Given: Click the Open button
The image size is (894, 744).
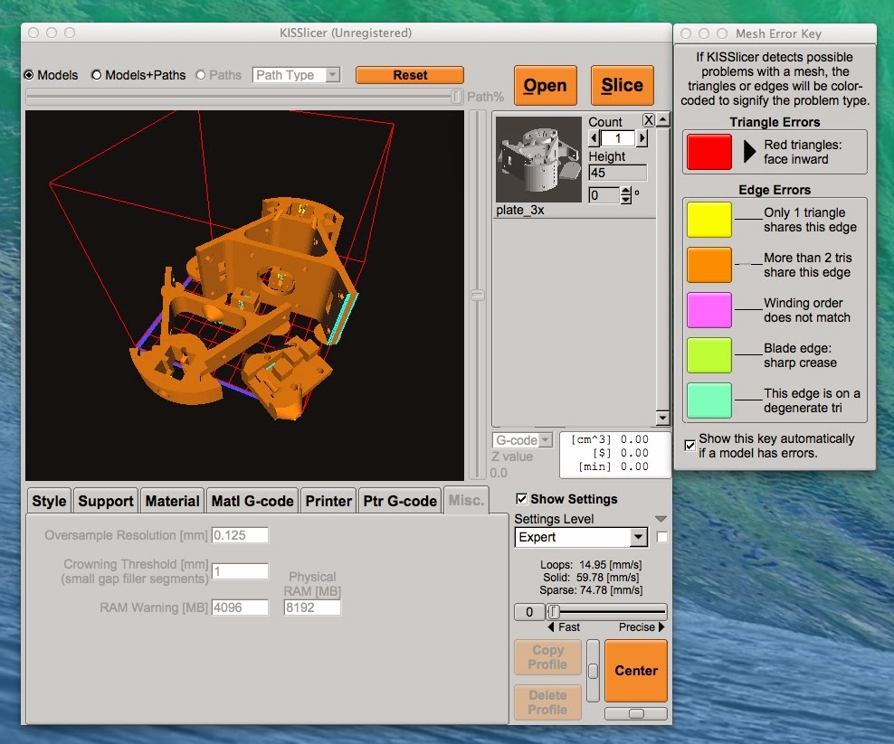Looking at the screenshot, I should point(545,86).
